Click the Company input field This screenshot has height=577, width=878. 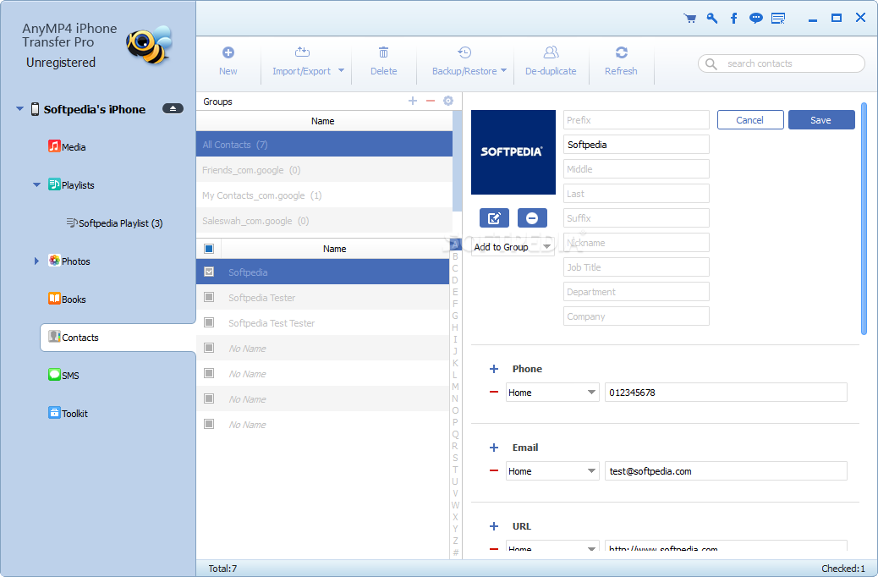[x=636, y=316]
